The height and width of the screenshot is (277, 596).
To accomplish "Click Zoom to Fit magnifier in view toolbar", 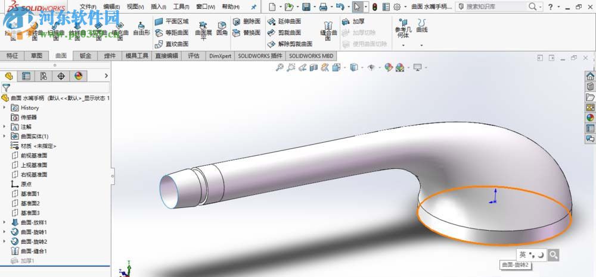I will coord(280,67).
